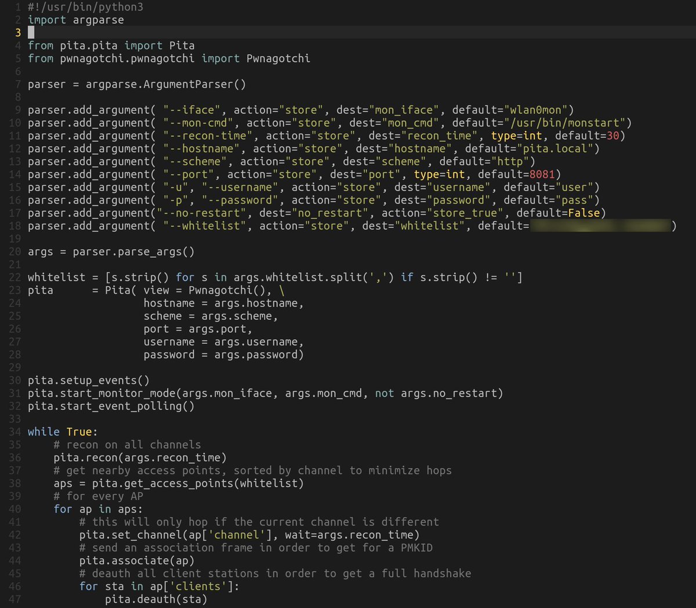Click 'Pwnagotchi()' view argument on line 23
The width and height of the screenshot is (696, 608).
coord(227,290)
